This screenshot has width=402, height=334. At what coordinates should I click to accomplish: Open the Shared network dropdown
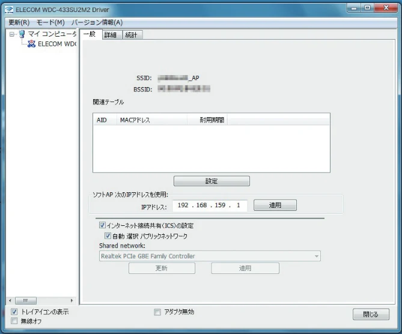click(x=210, y=256)
